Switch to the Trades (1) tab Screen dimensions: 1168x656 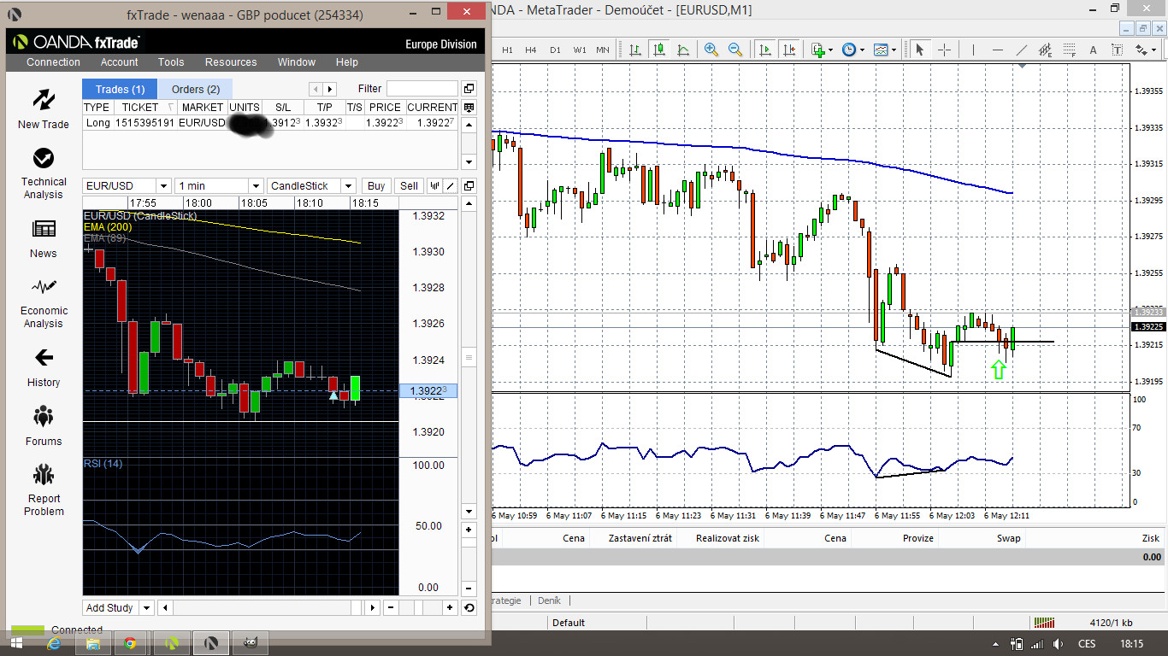tap(120, 89)
